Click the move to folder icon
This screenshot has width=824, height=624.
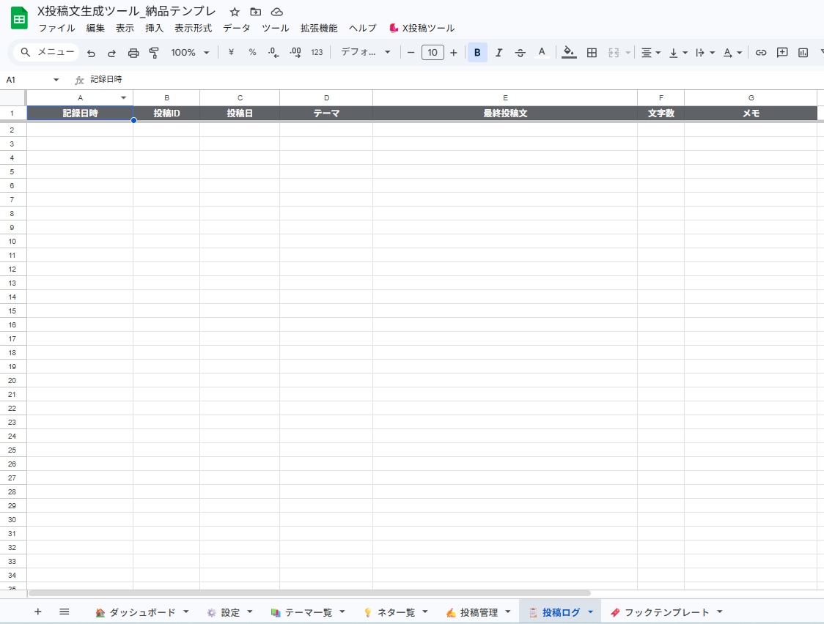[x=255, y=12]
